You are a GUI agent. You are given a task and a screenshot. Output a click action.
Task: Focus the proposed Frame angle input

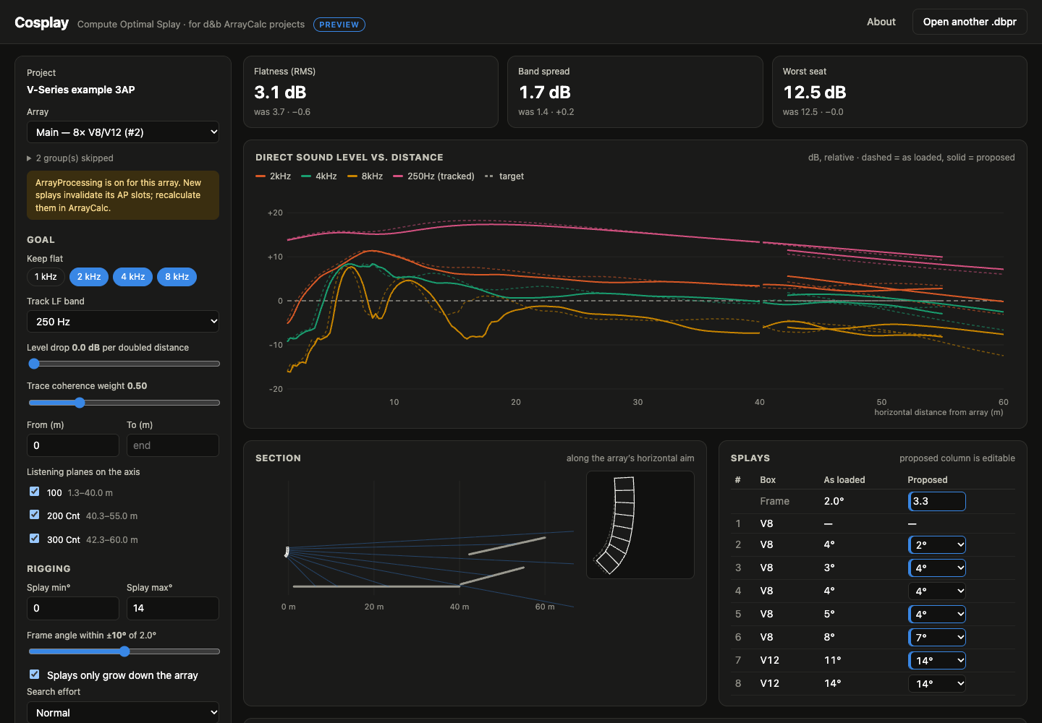937,501
